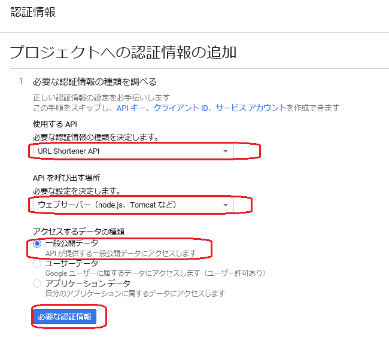The width and height of the screenshot is (389, 338).
Task: Click the ユーザーデータ option label text
Action: click(72, 263)
